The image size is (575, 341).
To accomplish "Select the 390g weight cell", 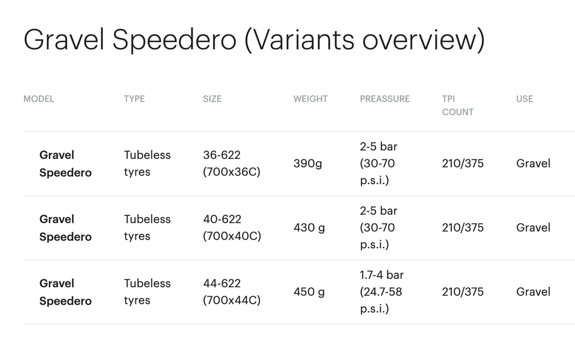I will point(308,163).
